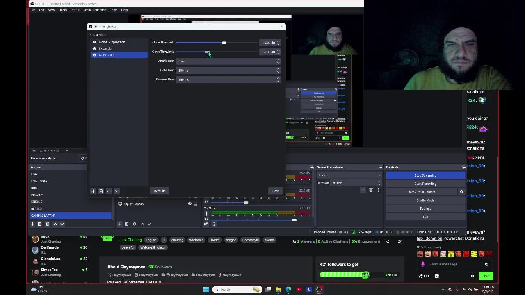Open the Tools menu in OBS
The height and width of the screenshot is (295, 525).
pos(114,10)
